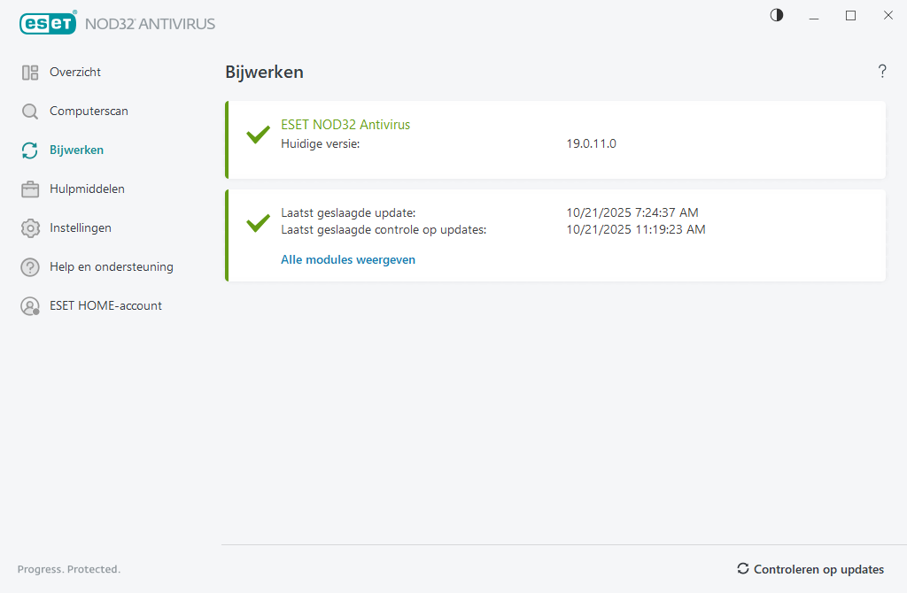Open Help en ondersteuning page
907x593 pixels.
click(112, 267)
